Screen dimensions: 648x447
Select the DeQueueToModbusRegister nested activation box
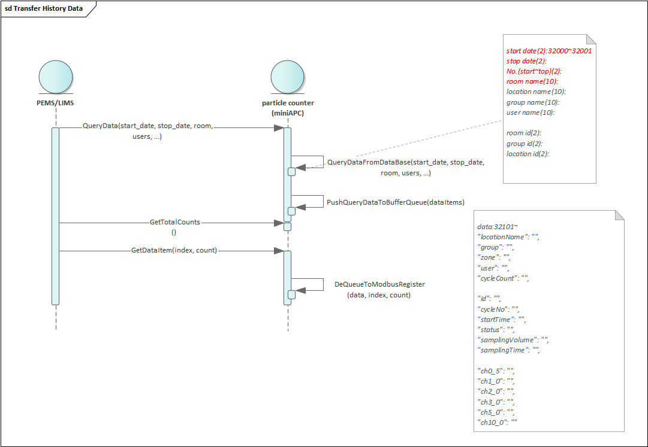pyautogui.click(x=292, y=294)
